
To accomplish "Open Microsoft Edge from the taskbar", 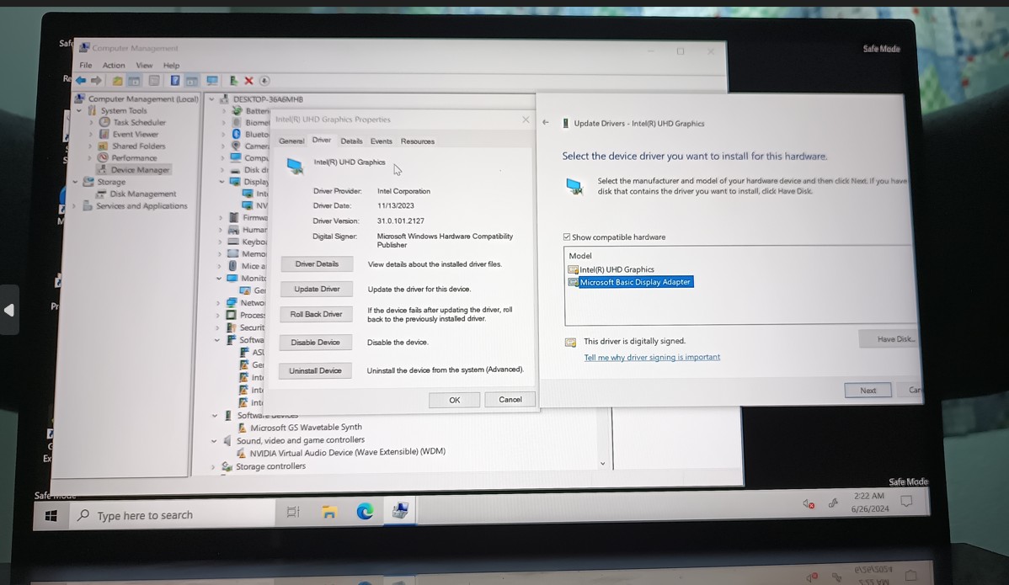I will pos(365,511).
